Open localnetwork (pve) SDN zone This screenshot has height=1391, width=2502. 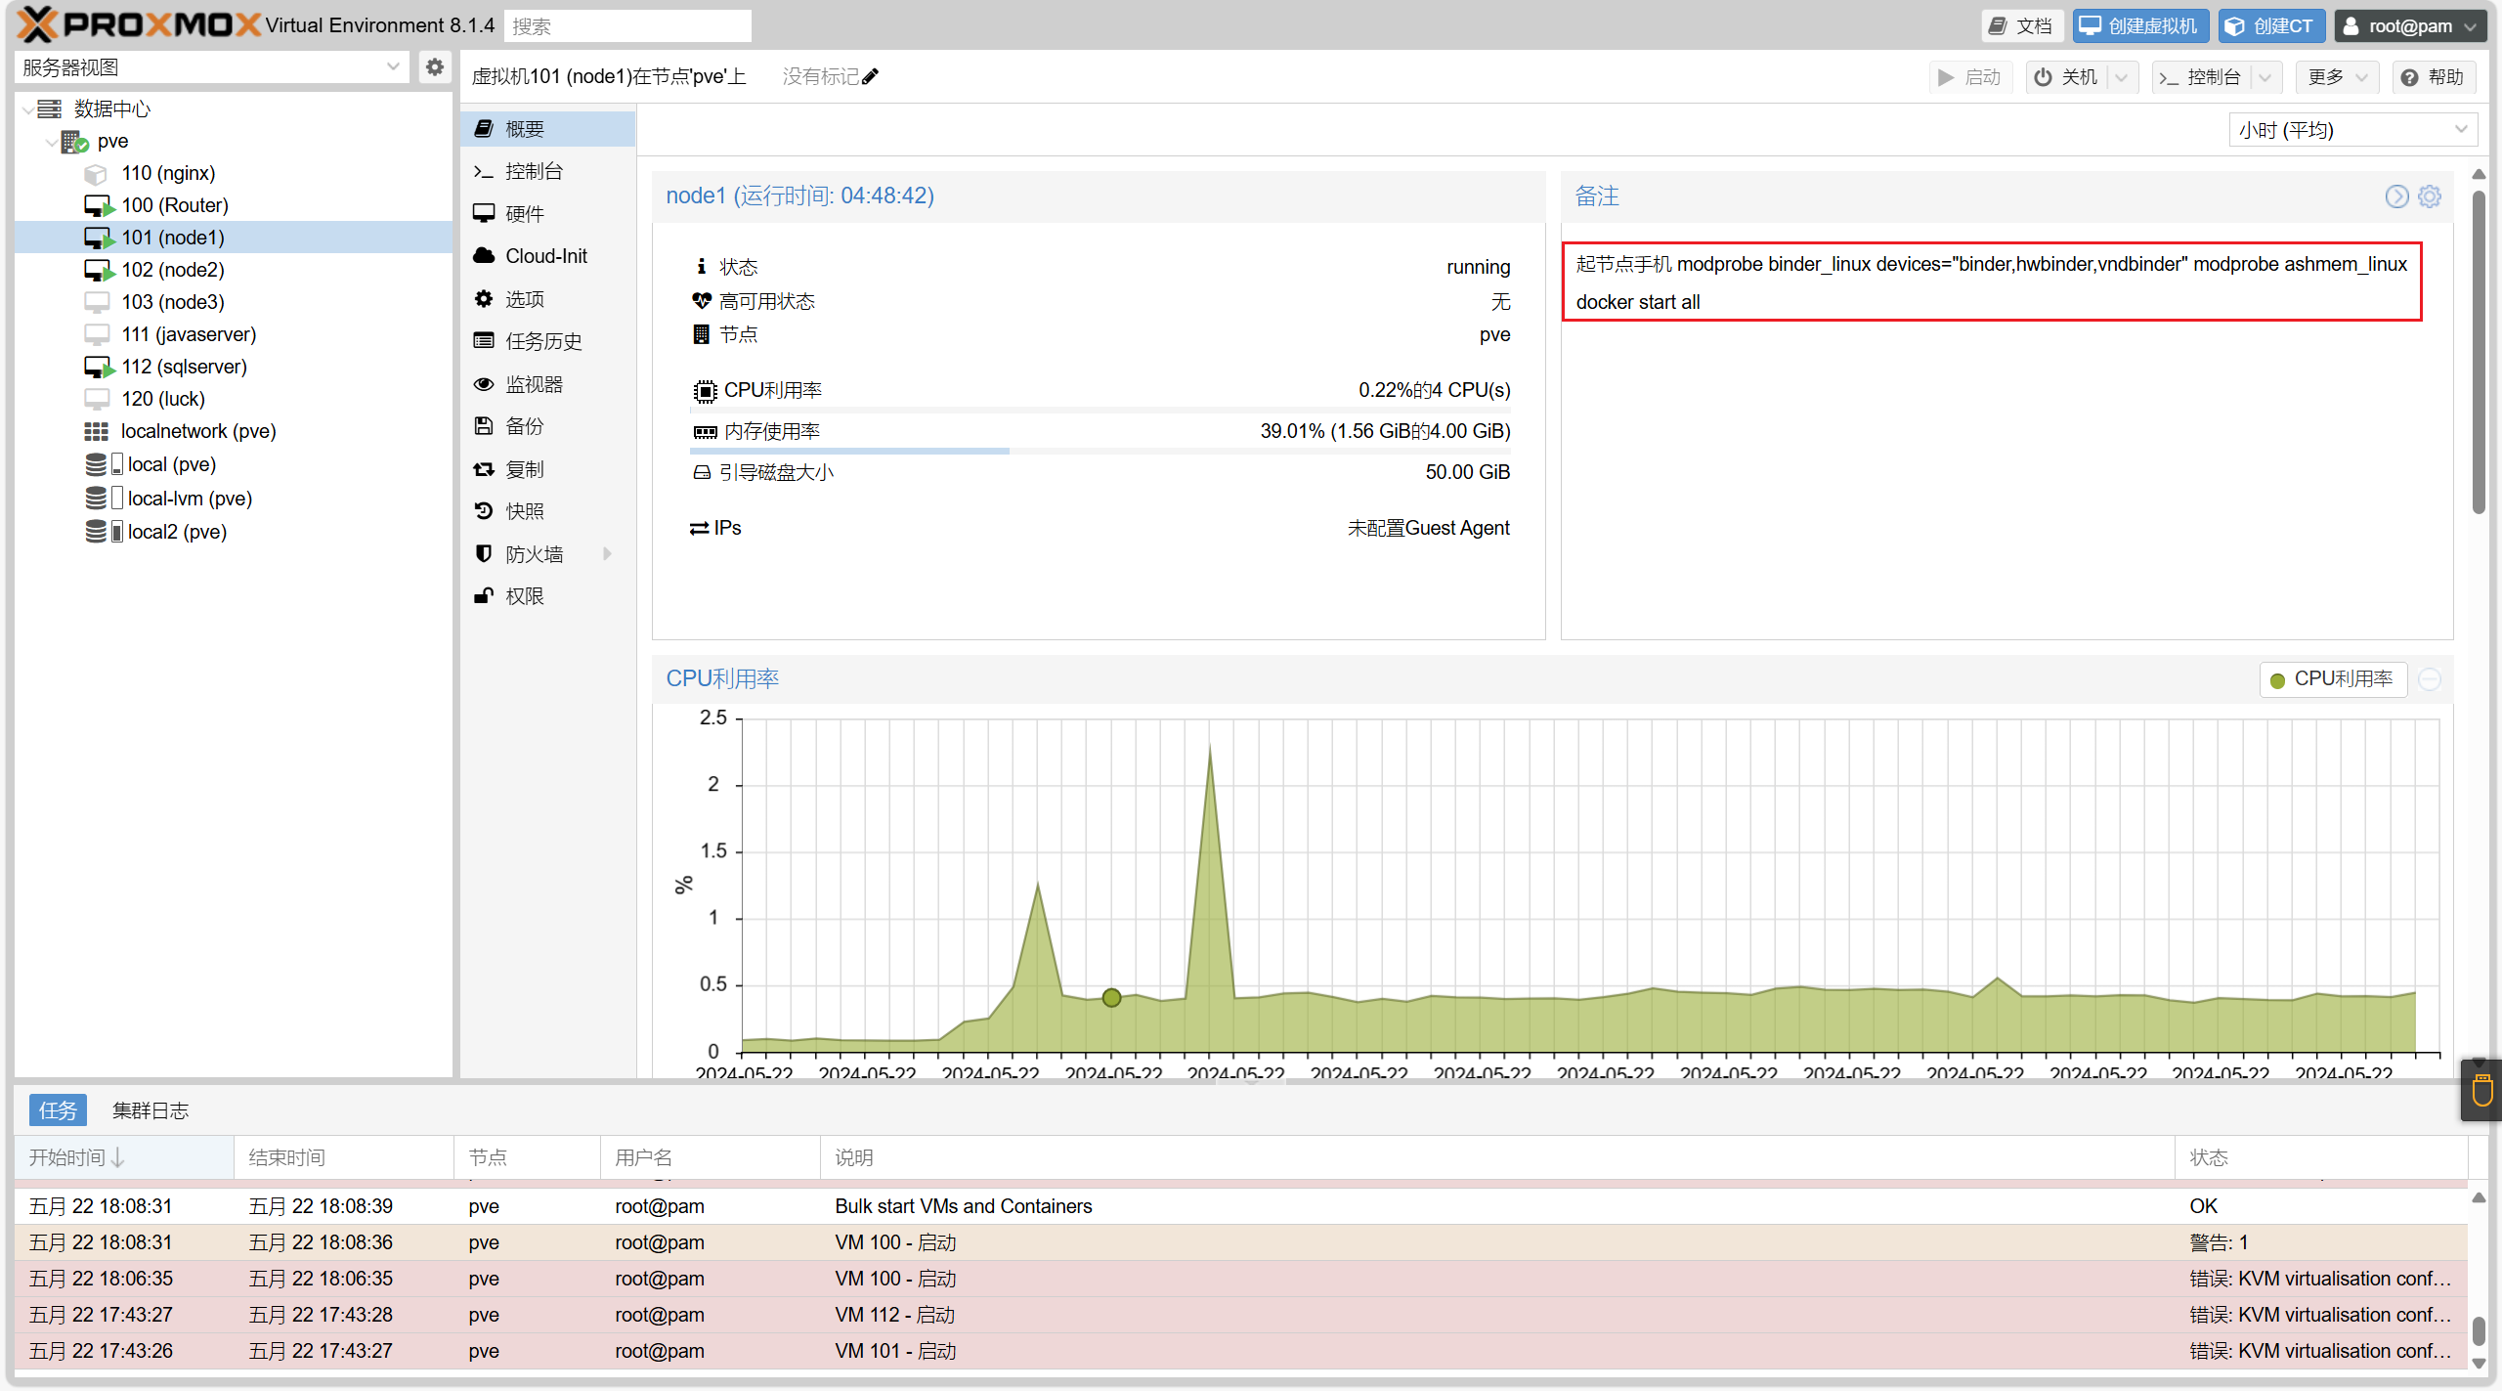pos(197,431)
